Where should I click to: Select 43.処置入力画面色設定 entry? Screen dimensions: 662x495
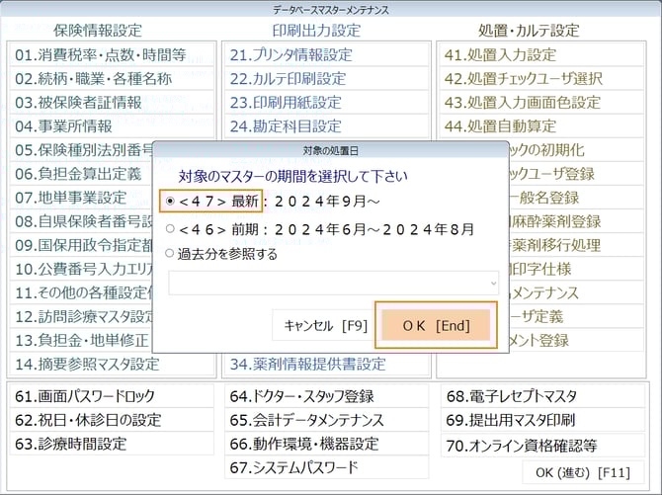click(x=522, y=102)
